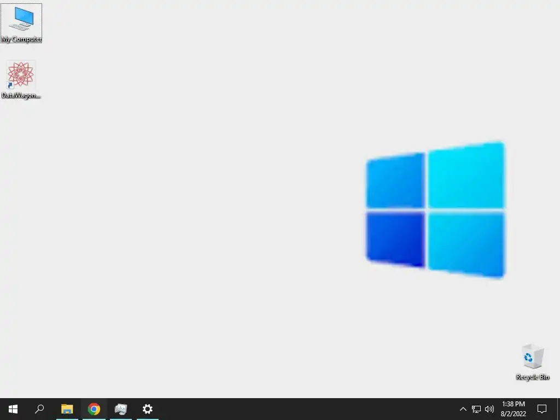The image size is (560, 420).
Task: Open the clock showing 1:38 PM
Action: pos(513,409)
